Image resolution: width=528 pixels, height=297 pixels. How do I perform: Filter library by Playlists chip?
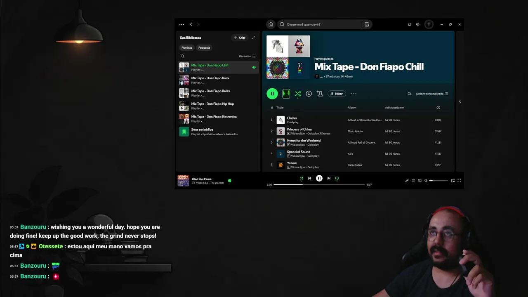click(x=187, y=47)
